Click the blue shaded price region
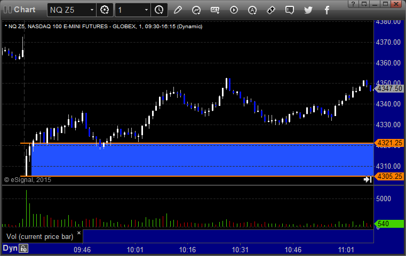Viewport: 406px width, 256px height. coord(203,160)
